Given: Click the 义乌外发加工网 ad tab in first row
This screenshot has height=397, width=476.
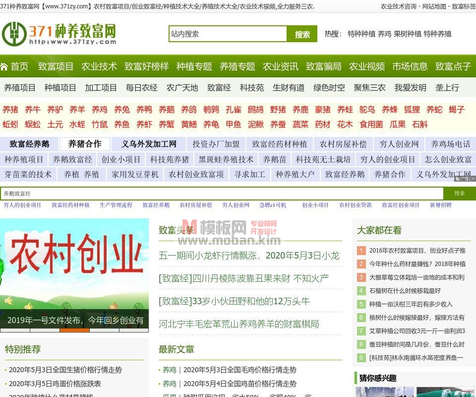Looking at the screenshot, I should [149, 144].
